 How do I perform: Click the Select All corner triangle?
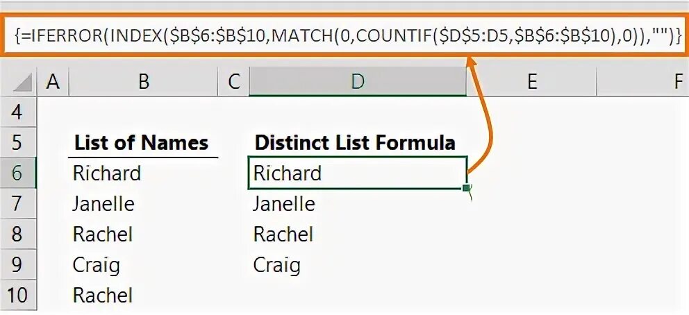click(x=21, y=84)
